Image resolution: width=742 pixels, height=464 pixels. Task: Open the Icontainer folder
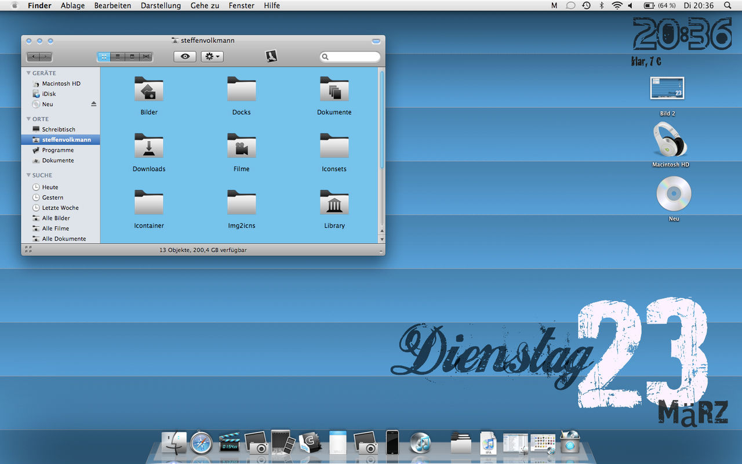(x=149, y=203)
